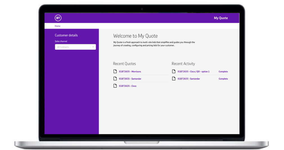
Task: Click document icon beside Santandar recent quote
Action: (x=115, y=79)
